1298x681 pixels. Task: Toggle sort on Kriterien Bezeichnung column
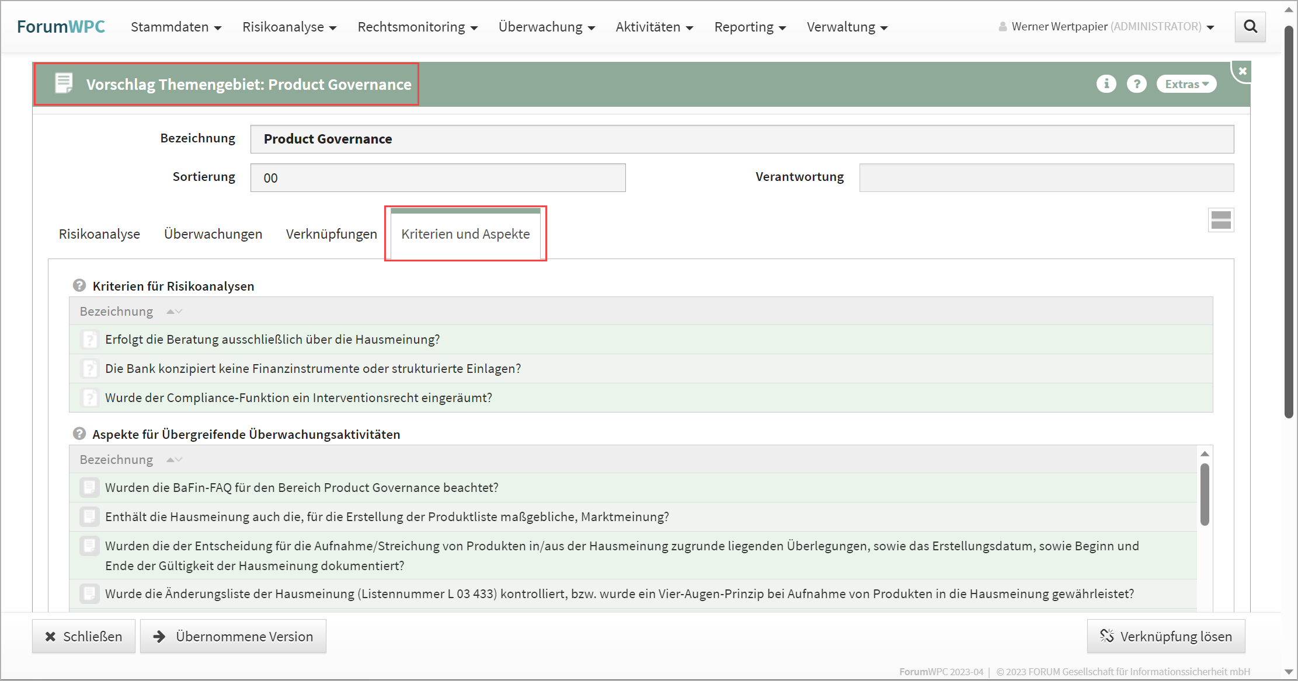(x=174, y=312)
